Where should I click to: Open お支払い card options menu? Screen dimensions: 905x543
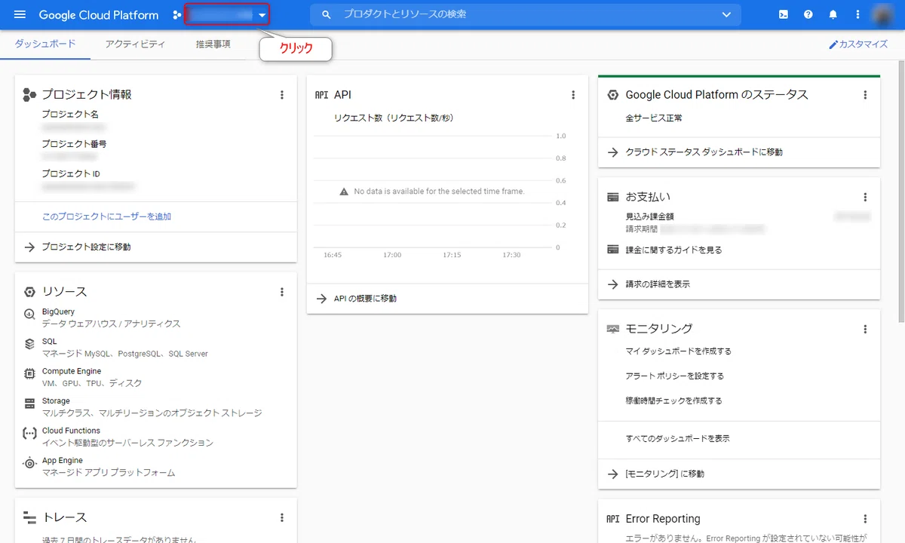pyautogui.click(x=865, y=198)
